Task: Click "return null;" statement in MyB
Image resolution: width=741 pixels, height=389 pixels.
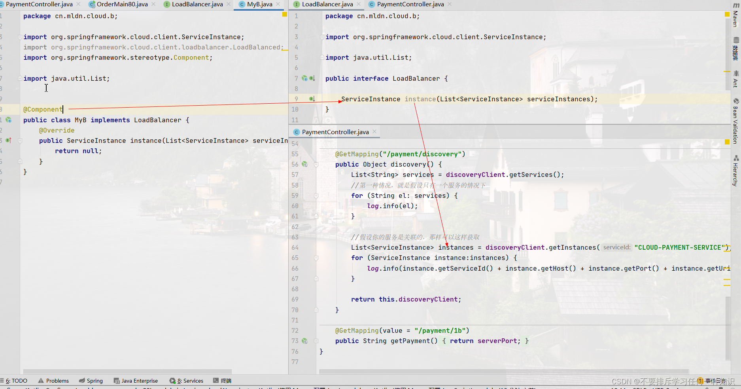Action: tap(78, 151)
